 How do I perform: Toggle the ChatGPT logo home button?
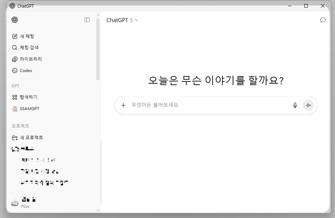pyautogui.click(x=15, y=20)
